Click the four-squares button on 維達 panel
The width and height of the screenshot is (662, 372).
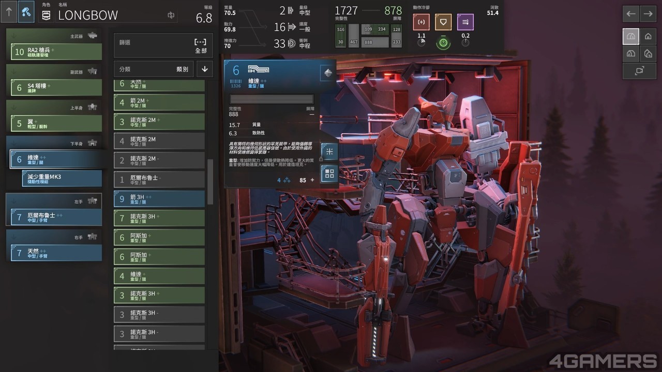pyautogui.click(x=329, y=174)
